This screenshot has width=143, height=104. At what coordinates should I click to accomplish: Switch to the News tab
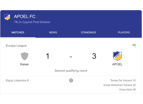53,32
